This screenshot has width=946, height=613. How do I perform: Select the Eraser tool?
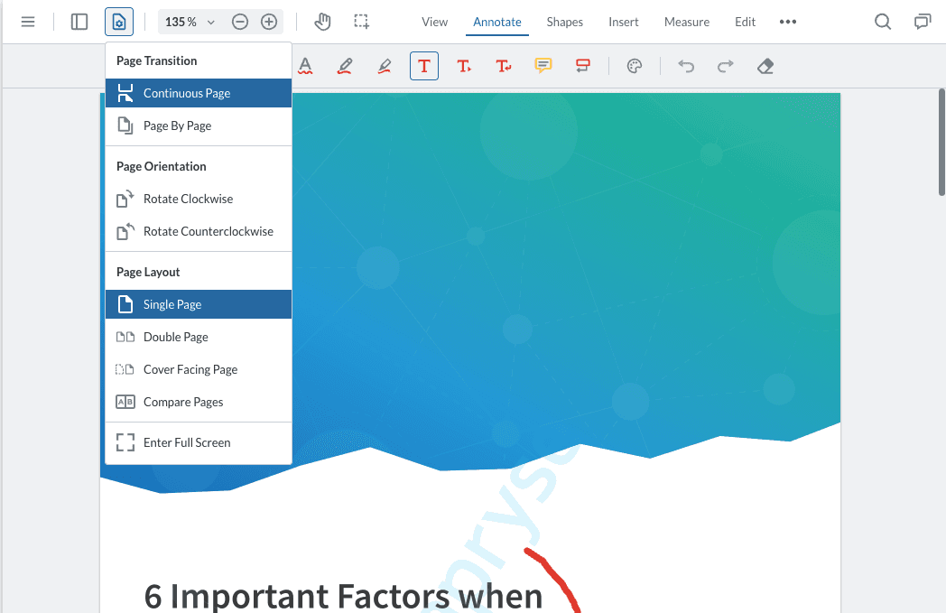tap(765, 66)
